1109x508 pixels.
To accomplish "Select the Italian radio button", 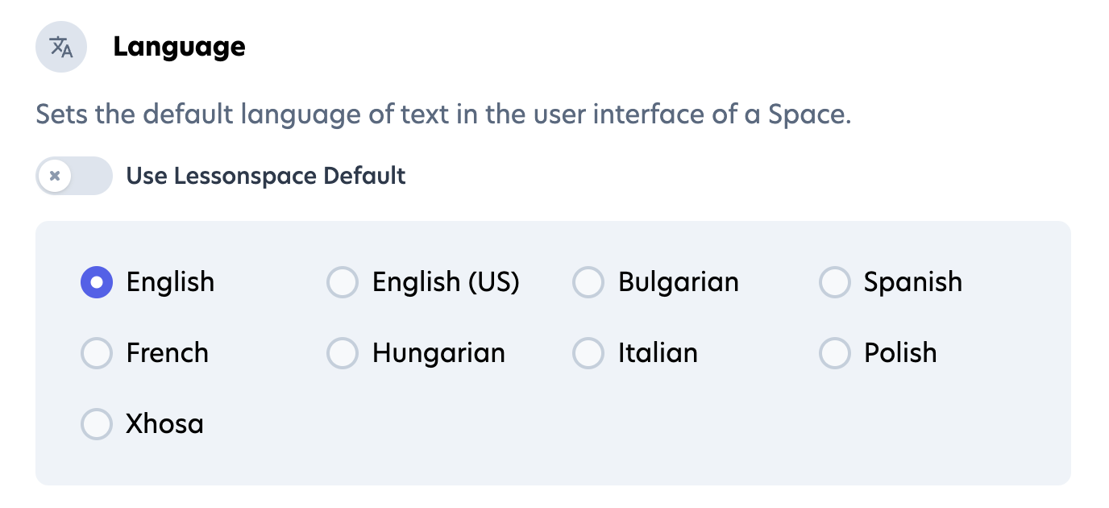I will [x=588, y=353].
